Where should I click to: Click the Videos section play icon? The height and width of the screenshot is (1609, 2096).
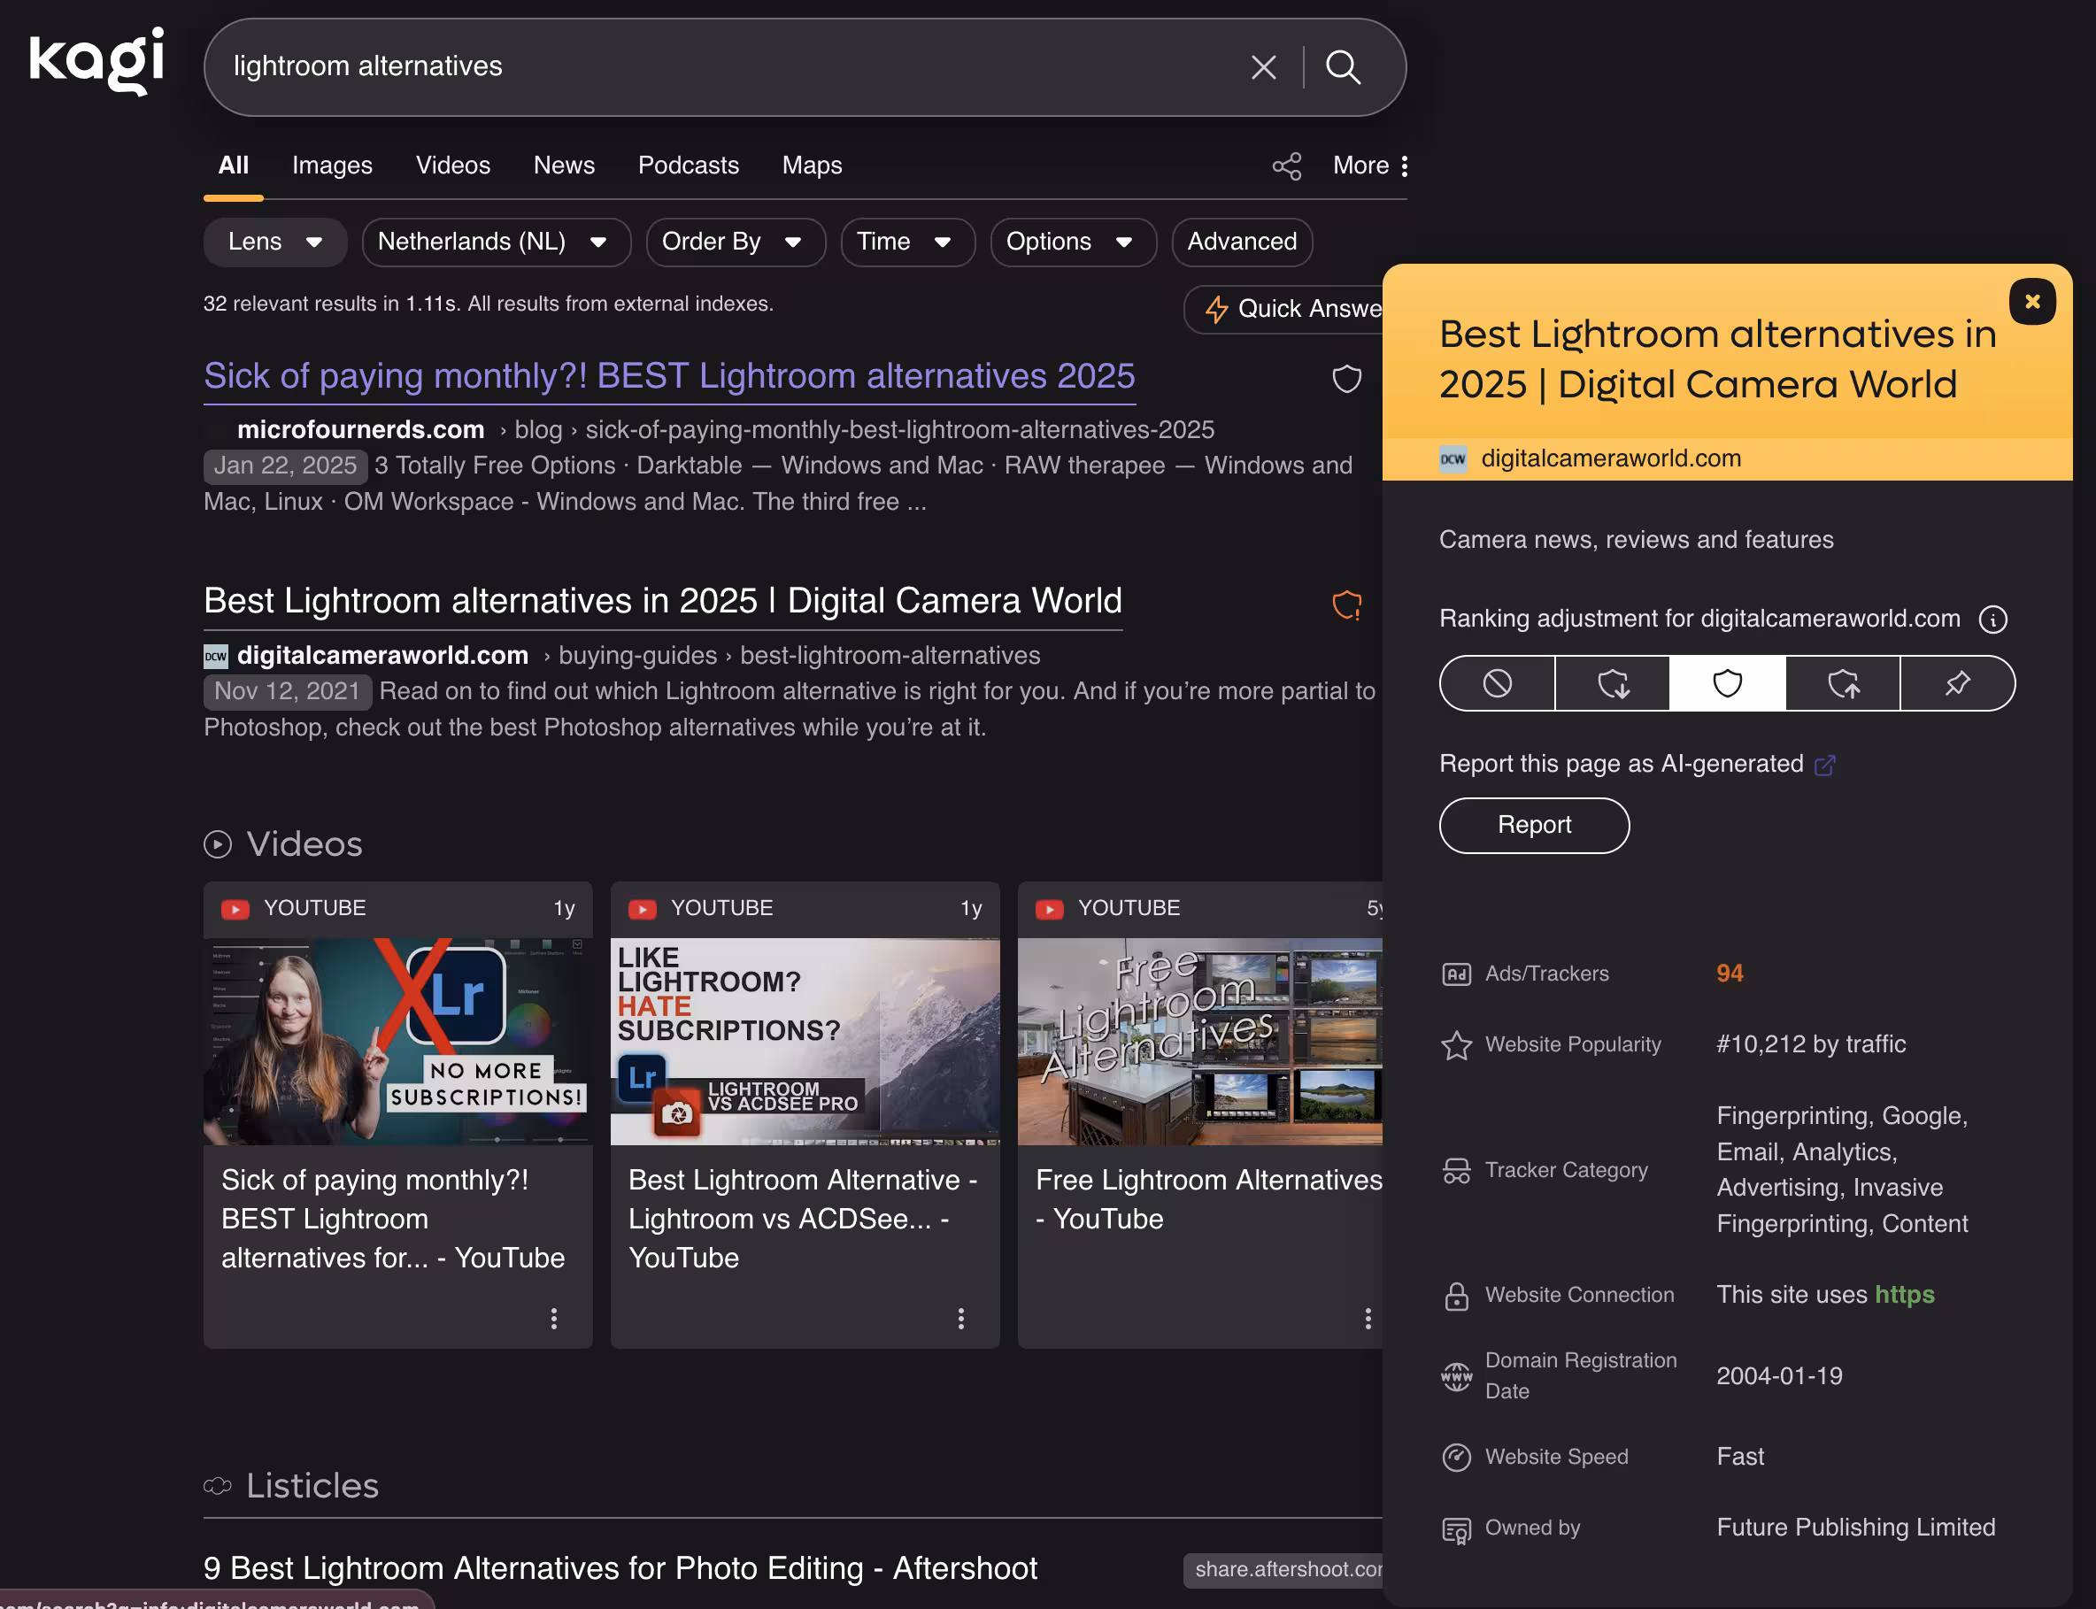pyautogui.click(x=218, y=844)
